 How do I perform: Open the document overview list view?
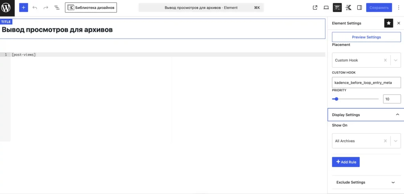(57, 8)
